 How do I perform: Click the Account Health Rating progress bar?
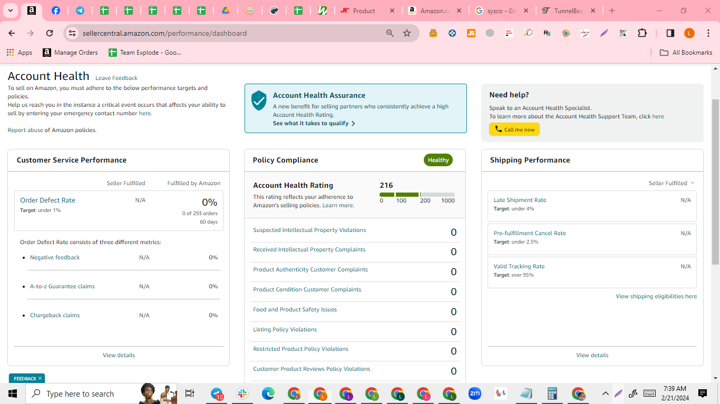(417, 195)
